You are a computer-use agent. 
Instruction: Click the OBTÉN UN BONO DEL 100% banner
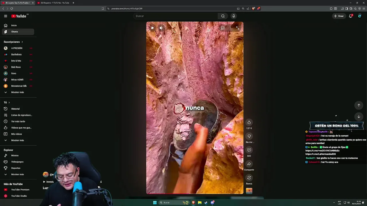(x=337, y=126)
